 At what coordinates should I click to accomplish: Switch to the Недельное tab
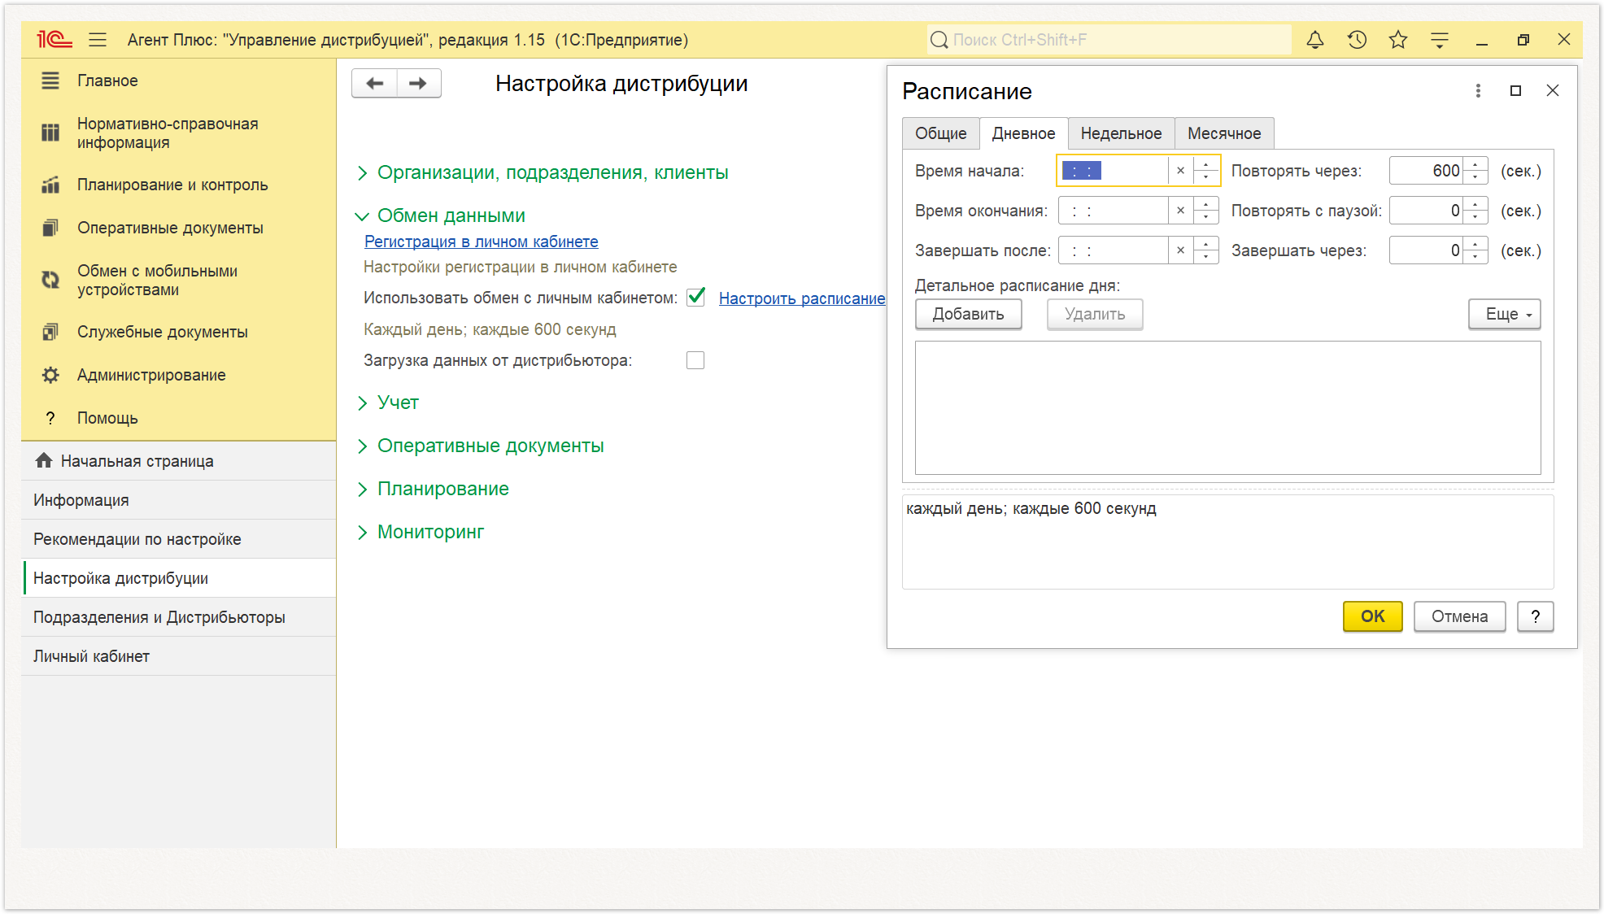(1121, 133)
